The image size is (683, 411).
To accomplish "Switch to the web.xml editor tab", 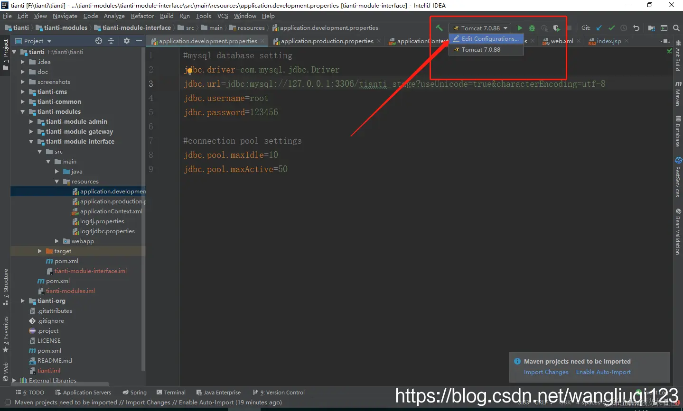I will pos(561,41).
